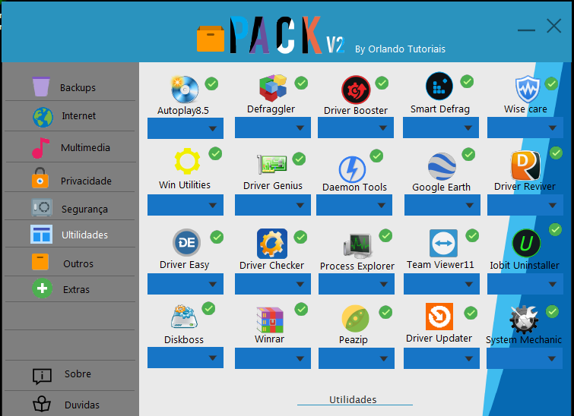Click the Multimedia music note icon

coord(40,148)
